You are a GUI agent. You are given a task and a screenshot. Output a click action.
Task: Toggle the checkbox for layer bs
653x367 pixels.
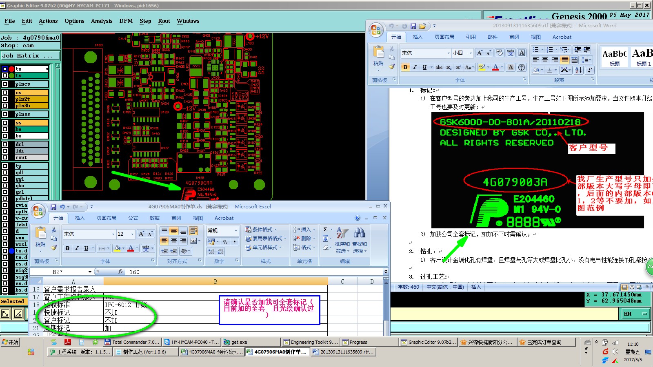click(5, 129)
